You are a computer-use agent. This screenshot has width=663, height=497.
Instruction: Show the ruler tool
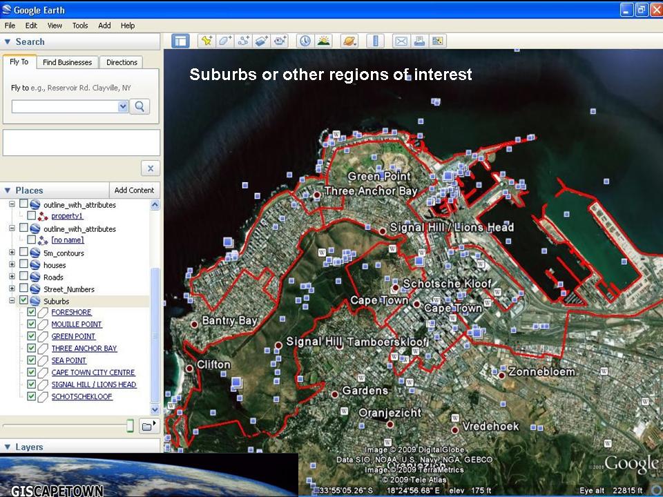point(375,41)
